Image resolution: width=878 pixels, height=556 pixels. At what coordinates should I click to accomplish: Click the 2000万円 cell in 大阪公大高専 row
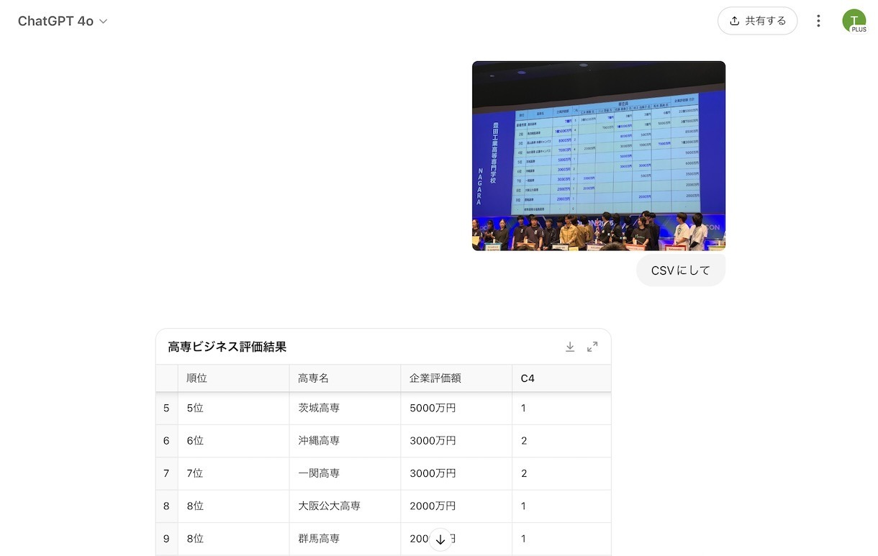tap(456, 506)
